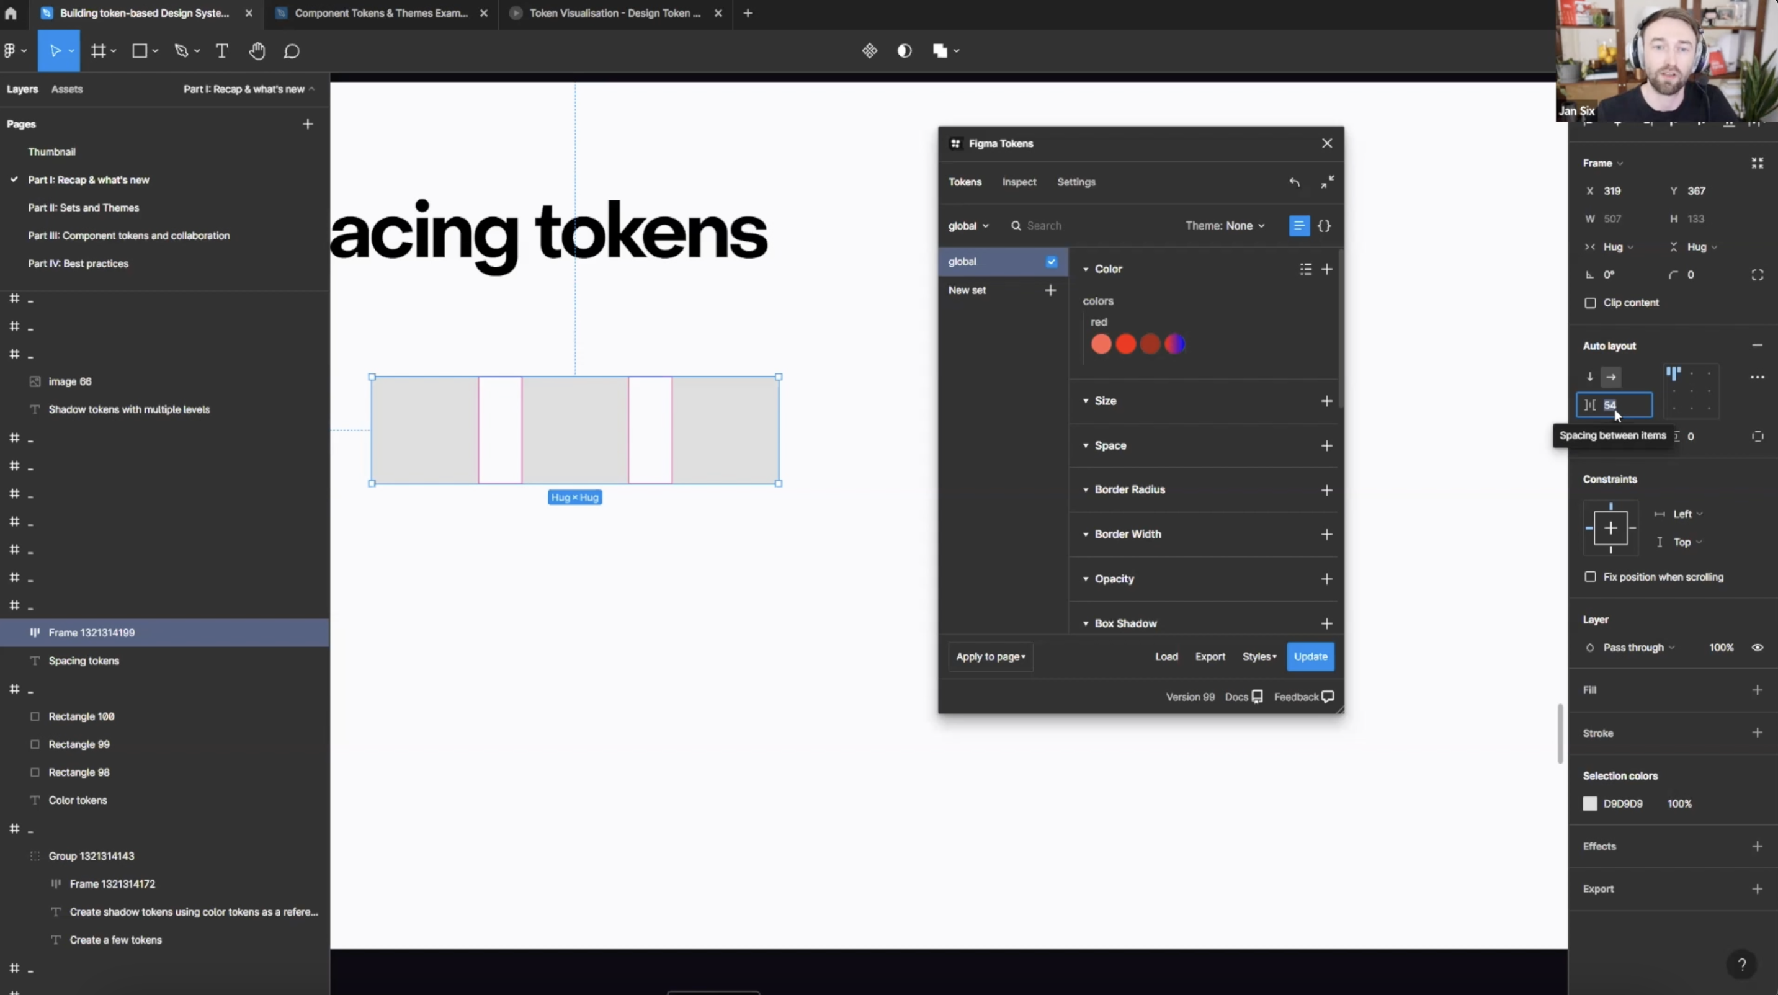The image size is (1778, 995).
Task: Enable Clip content checkbox
Action: (1590, 303)
